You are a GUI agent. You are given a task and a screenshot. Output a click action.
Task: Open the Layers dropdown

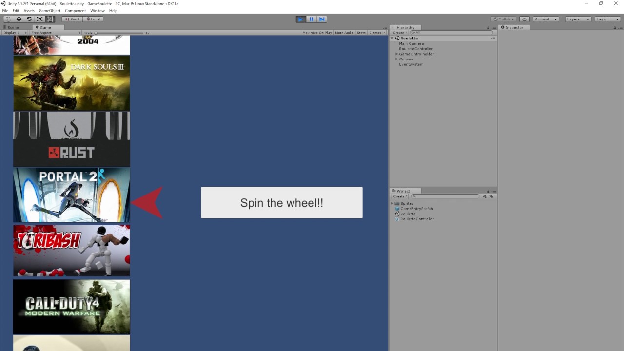coord(578,19)
